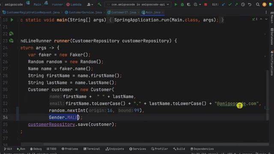
Task: Click the value 16 on line 33
Action: 110,110
